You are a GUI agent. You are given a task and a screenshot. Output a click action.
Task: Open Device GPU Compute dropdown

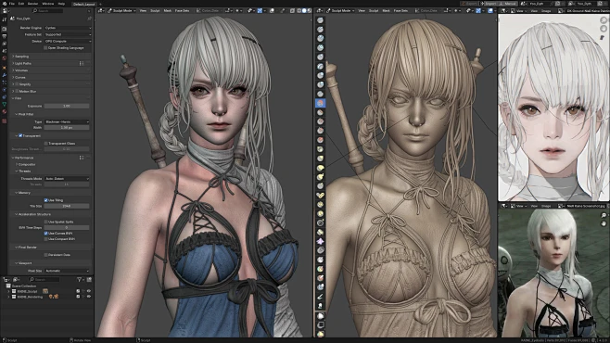click(x=68, y=41)
